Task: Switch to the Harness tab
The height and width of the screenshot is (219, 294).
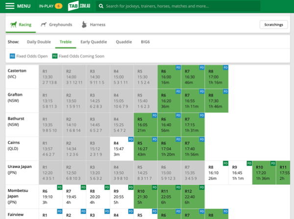Action: tap(94, 24)
